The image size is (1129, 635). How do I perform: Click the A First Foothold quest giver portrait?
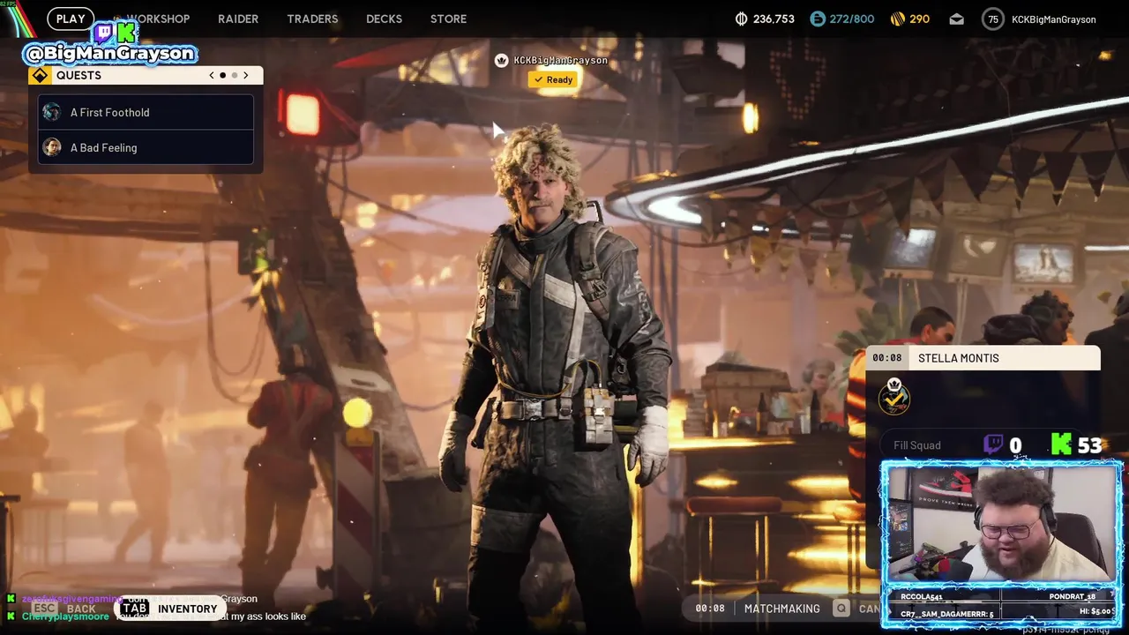point(52,112)
